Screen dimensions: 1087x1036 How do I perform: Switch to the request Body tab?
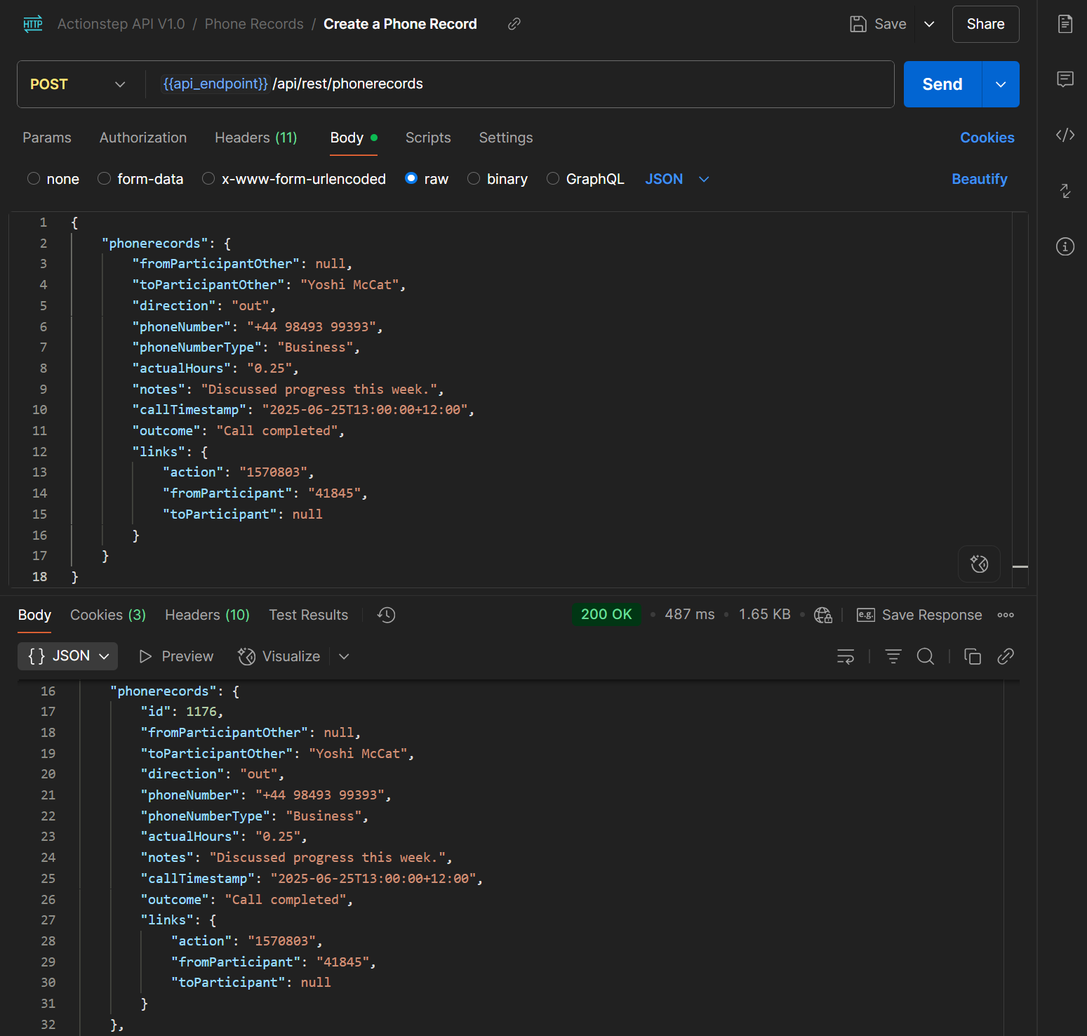[x=354, y=138]
